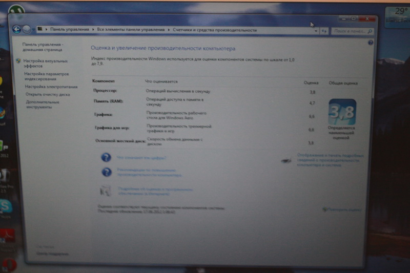The width and height of the screenshot is (410, 273).
Task: Open 'Настройка визуальных эффектов' link
Action: (46, 64)
